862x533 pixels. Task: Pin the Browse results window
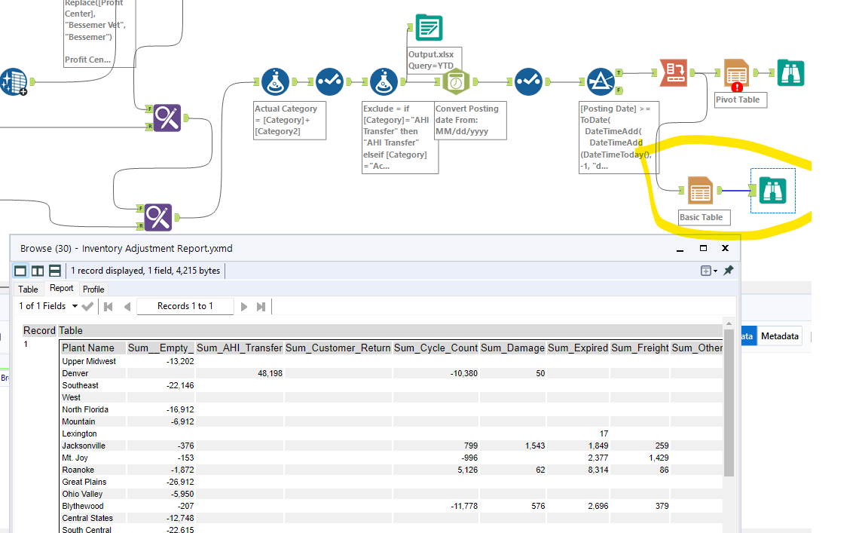pyautogui.click(x=729, y=271)
